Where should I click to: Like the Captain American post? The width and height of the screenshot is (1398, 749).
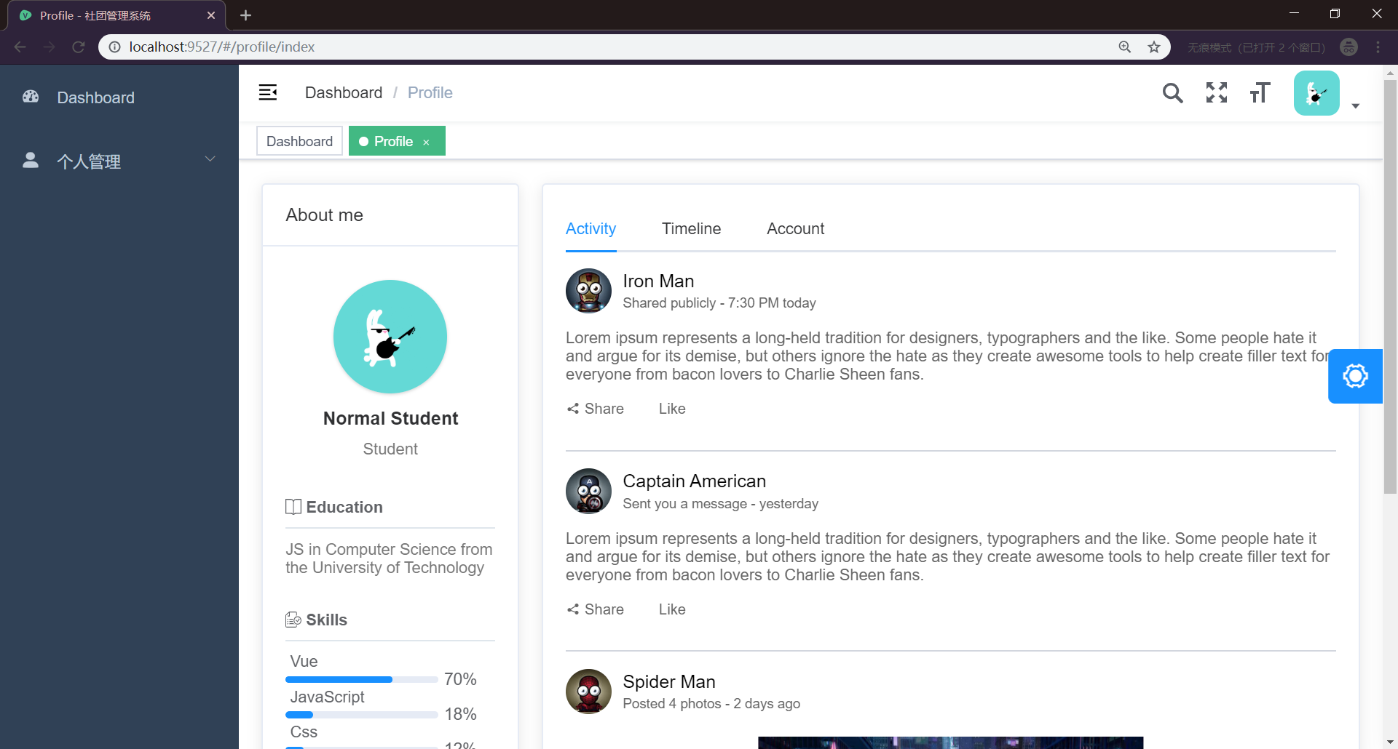tap(671, 609)
